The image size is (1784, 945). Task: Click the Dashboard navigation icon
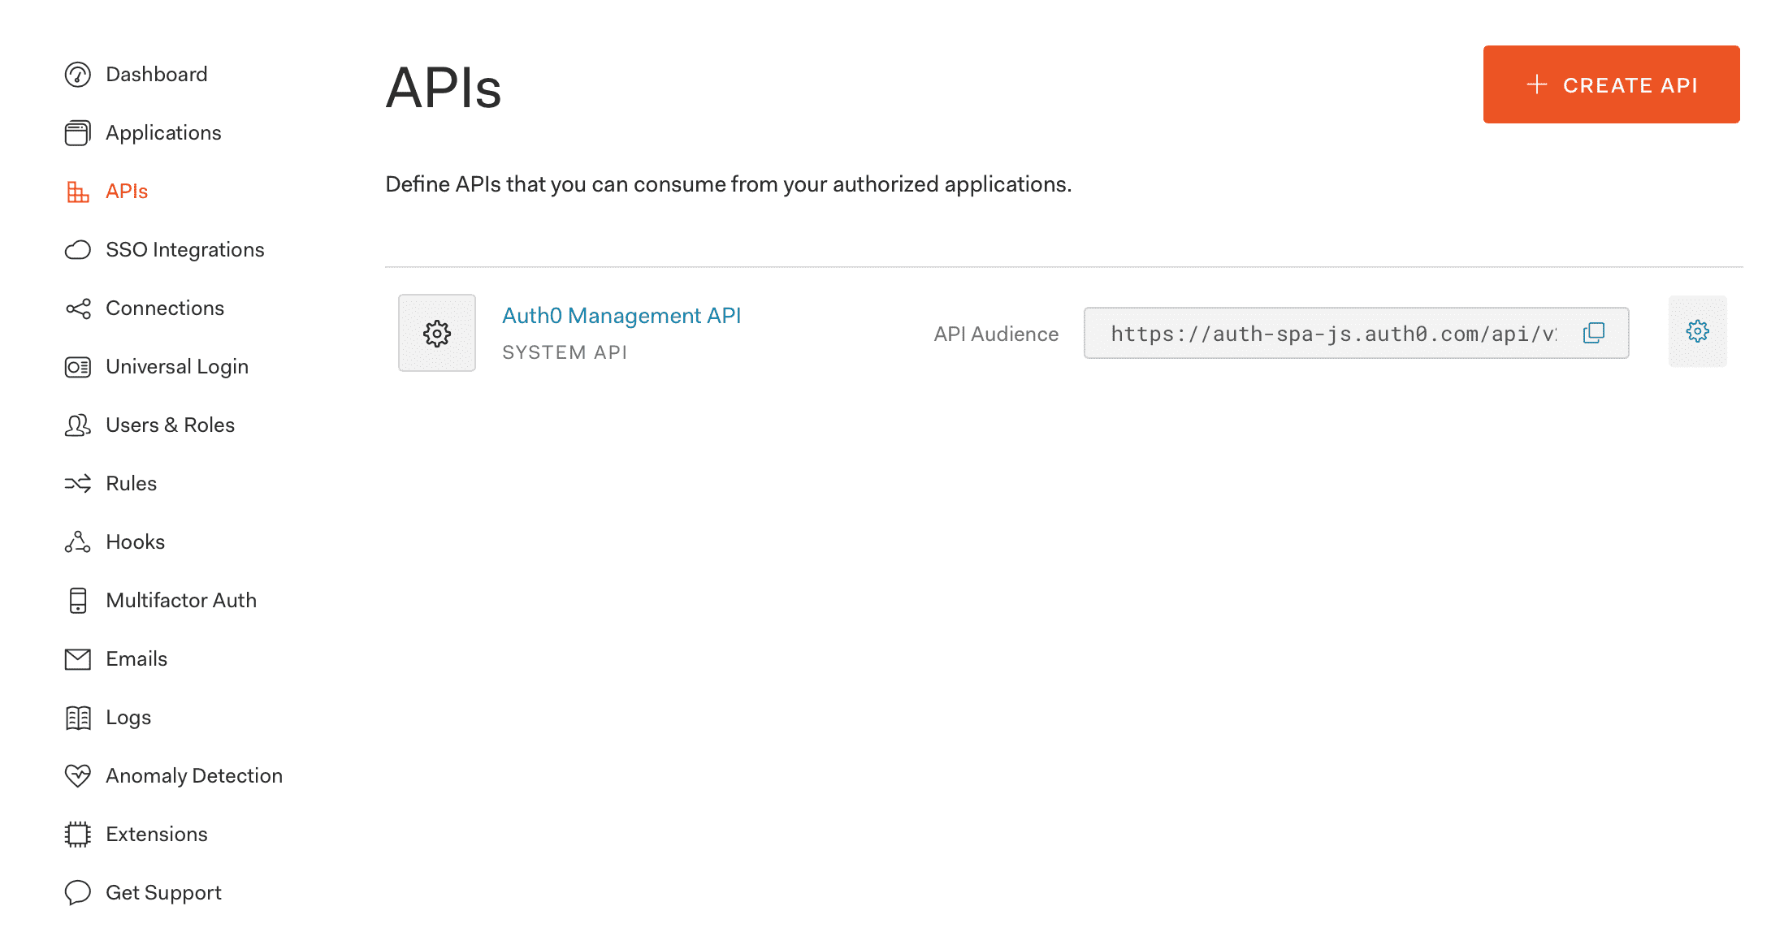pyautogui.click(x=79, y=75)
